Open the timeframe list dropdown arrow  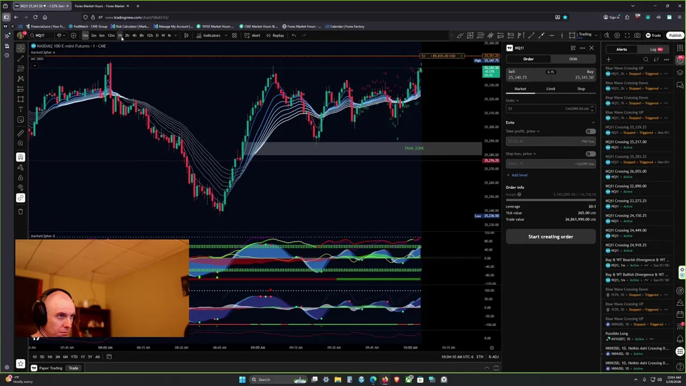click(176, 35)
